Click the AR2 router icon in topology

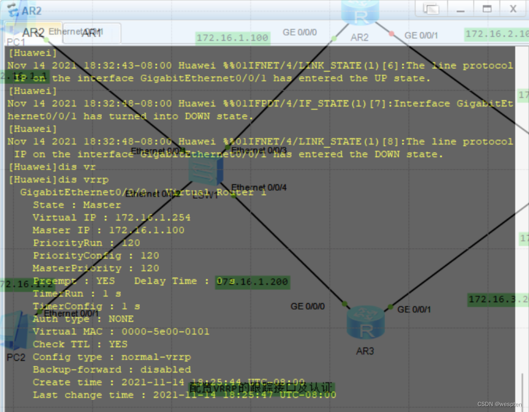click(360, 13)
